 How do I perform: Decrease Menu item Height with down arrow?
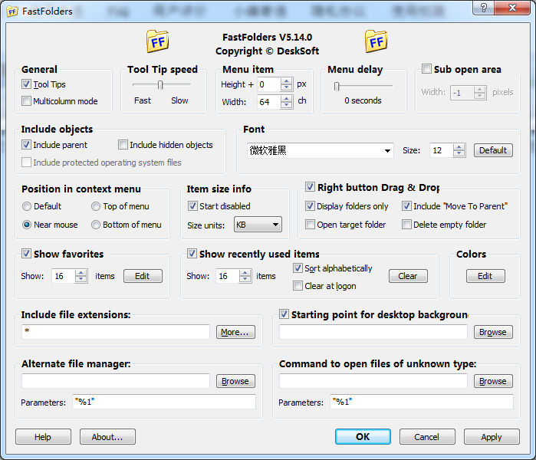(286, 87)
